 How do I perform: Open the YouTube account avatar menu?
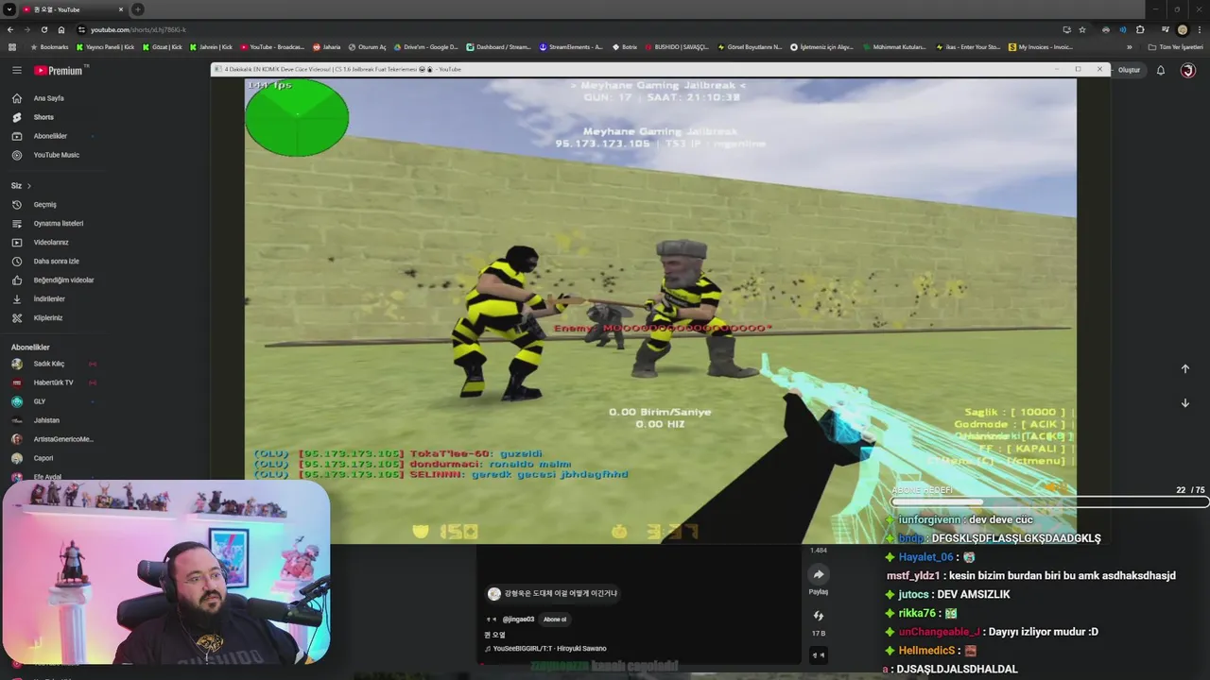pyautogui.click(x=1188, y=70)
